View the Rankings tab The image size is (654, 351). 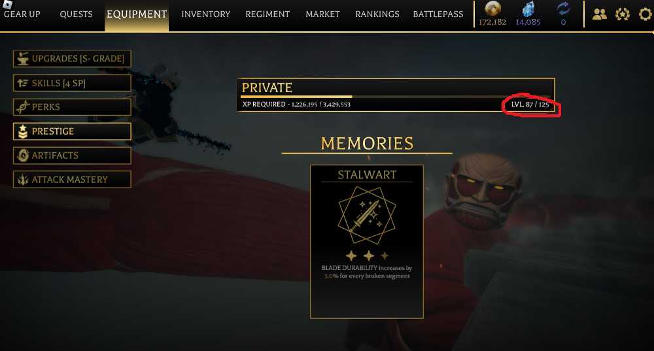pos(377,14)
